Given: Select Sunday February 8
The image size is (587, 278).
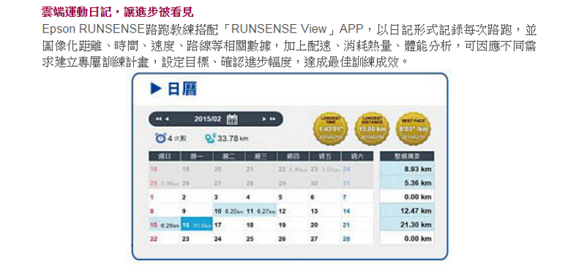Looking at the screenshot, I should 165,211.
